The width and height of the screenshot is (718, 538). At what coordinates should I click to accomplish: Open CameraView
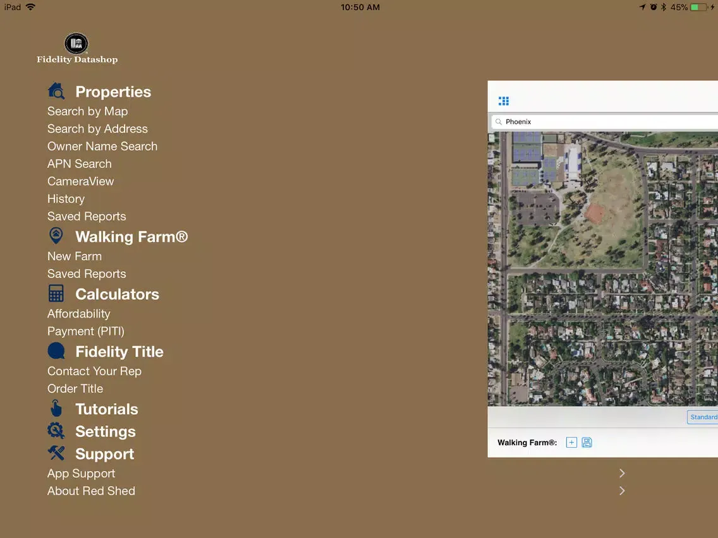pyautogui.click(x=81, y=181)
